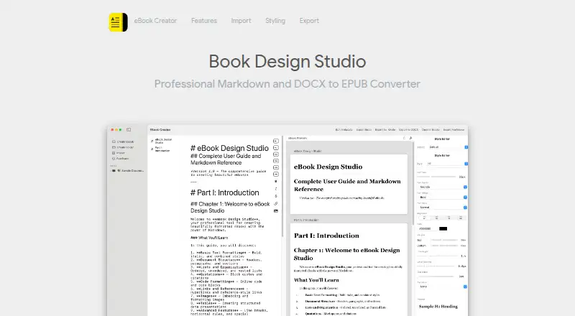This screenshot has width=575, height=316.
Task: Select Feedback in the app sidebar
Action: click(x=120, y=159)
